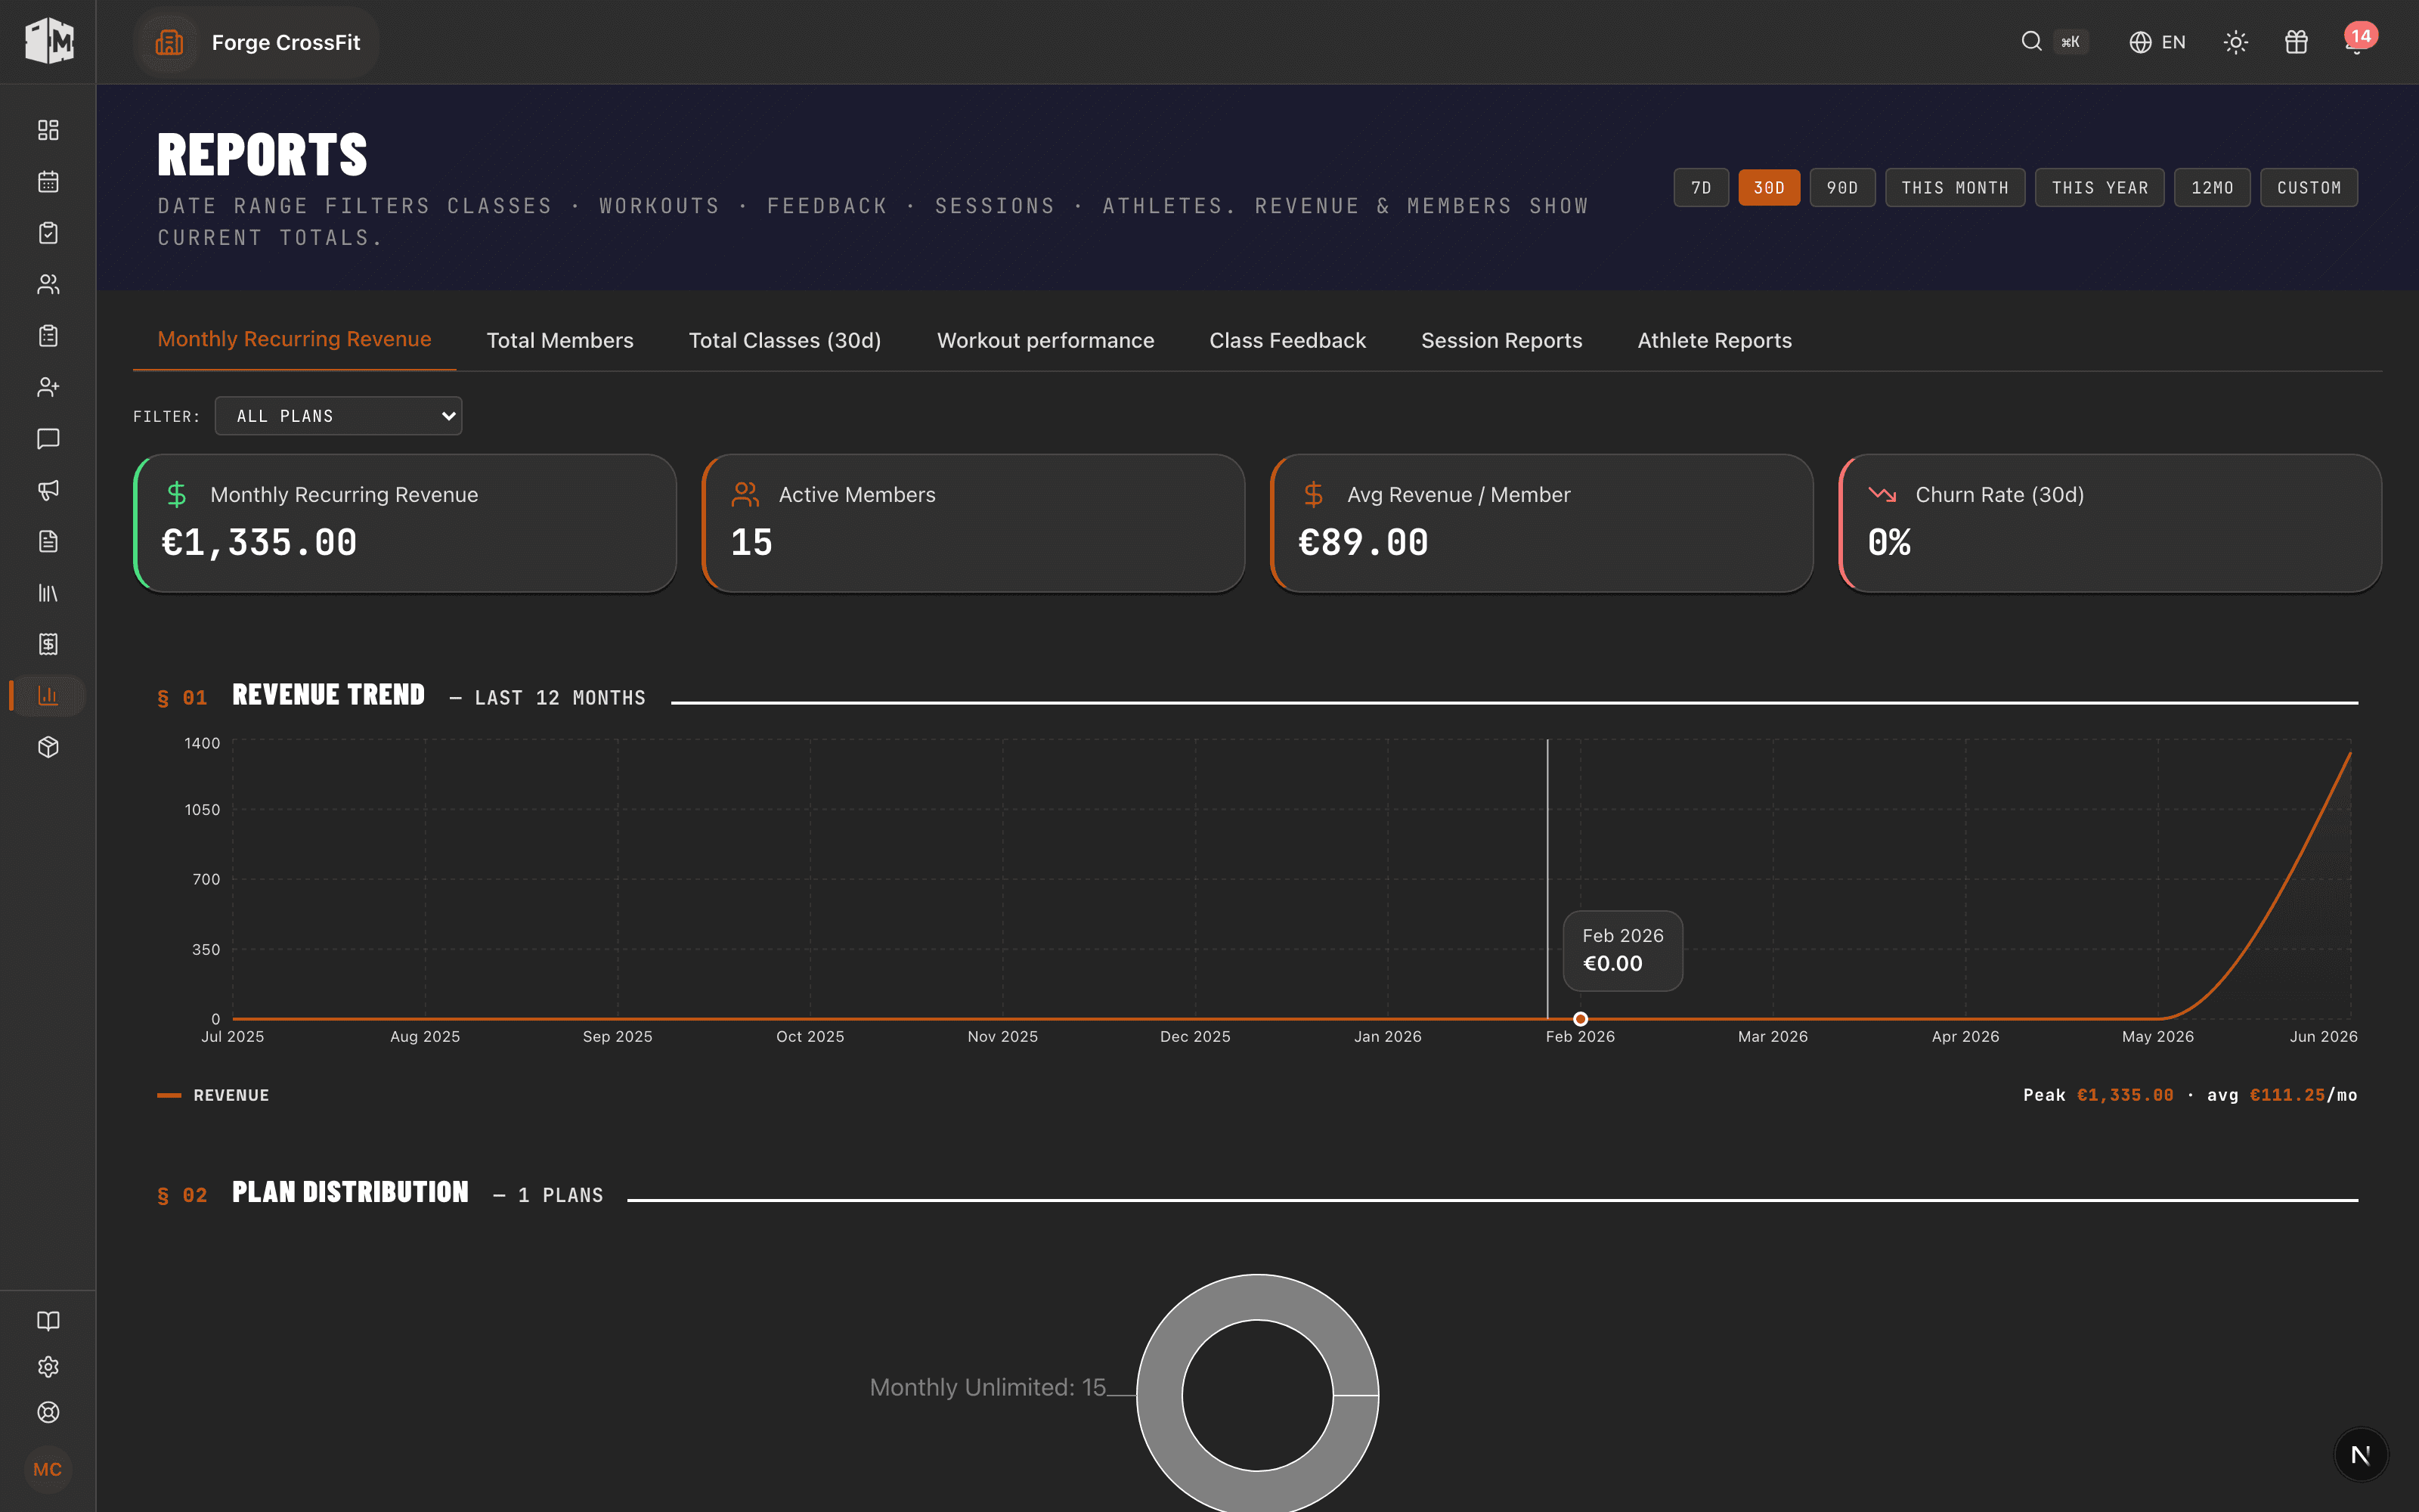Select the THIS YEAR date range

(x=2100, y=188)
